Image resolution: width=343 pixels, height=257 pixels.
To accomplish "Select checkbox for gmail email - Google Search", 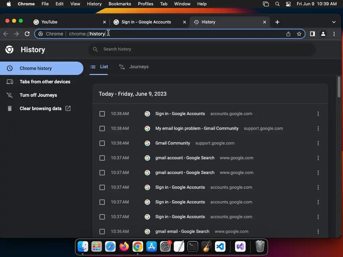I will [x=102, y=232].
